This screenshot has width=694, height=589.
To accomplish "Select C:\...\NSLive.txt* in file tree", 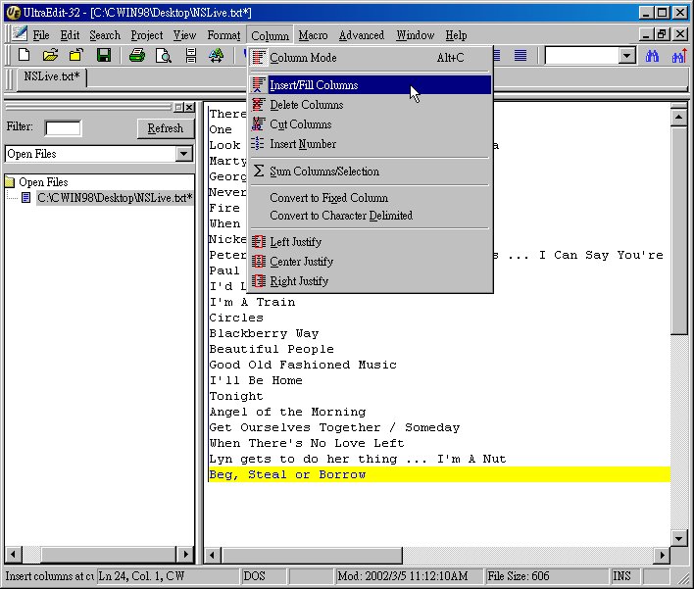I will point(115,197).
